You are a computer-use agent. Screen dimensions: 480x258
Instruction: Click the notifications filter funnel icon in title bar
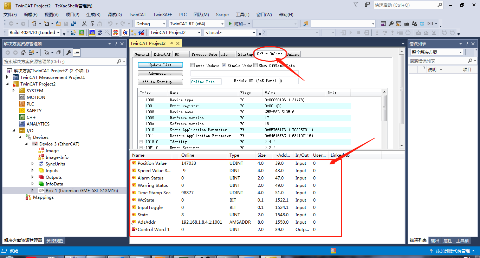tap(356, 5)
